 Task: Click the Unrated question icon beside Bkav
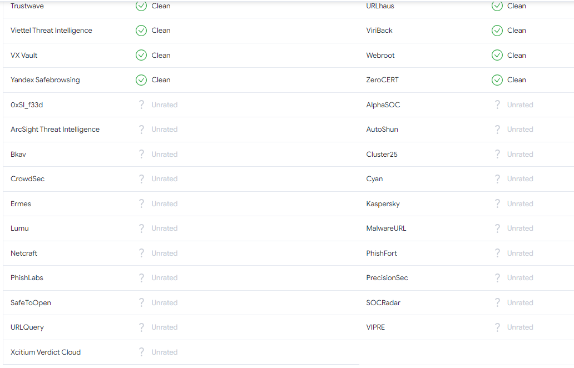click(141, 154)
